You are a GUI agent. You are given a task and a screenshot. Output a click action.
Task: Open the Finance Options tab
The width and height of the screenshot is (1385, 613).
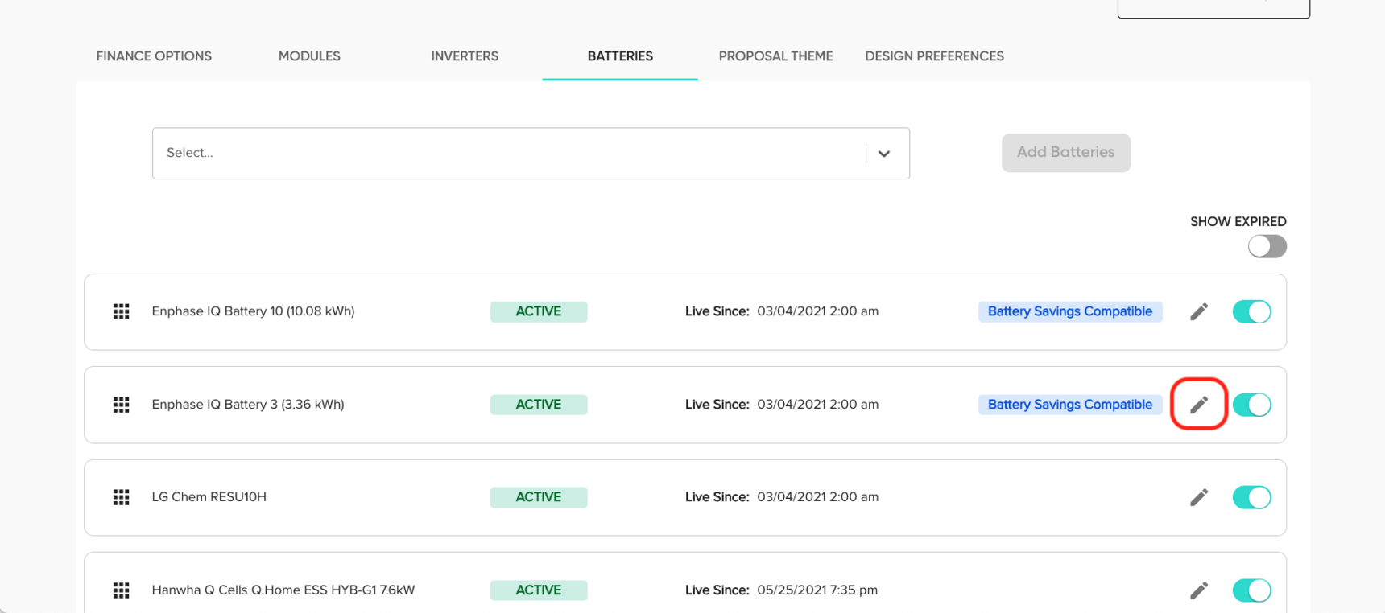tap(154, 56)
